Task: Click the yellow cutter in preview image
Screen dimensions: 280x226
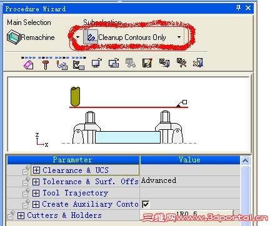Action: pyautogui.click(x=75, y=97)
